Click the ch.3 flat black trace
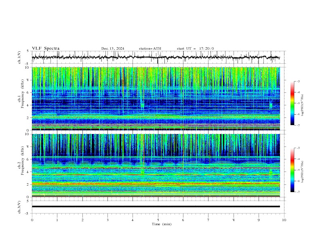The width and height of the screenshot is (320, 247). coord(156,207)
